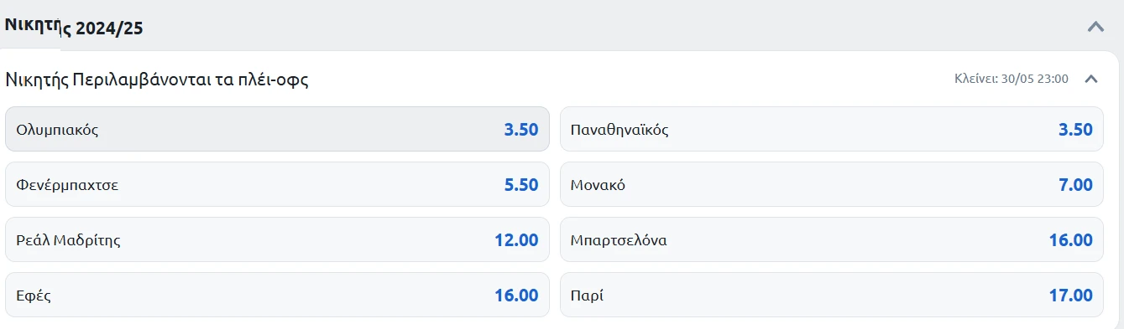Collapse the Νικητής 2024/25 section chevron
Screen dimensions: 1124x329
(x=1095, y=26)
